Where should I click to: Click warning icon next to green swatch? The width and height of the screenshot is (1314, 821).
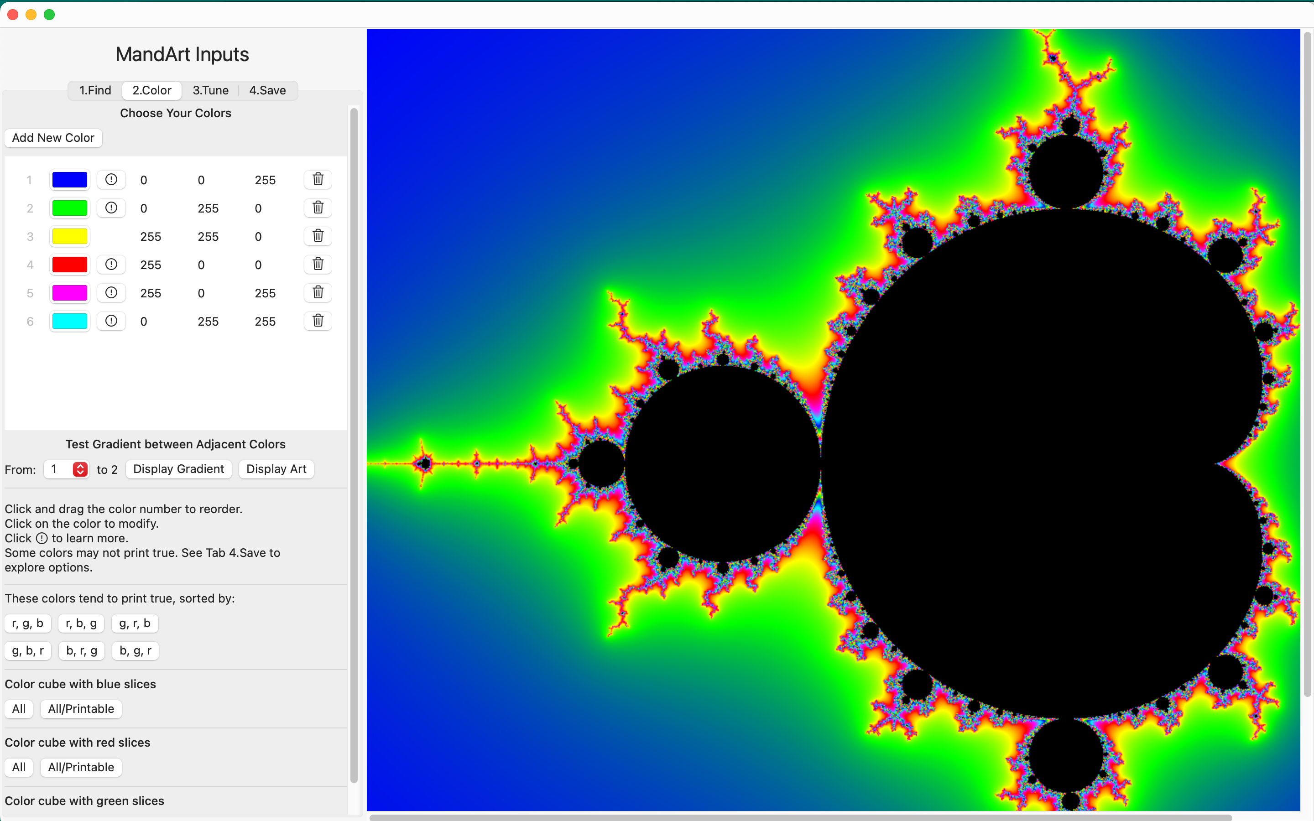111,208
